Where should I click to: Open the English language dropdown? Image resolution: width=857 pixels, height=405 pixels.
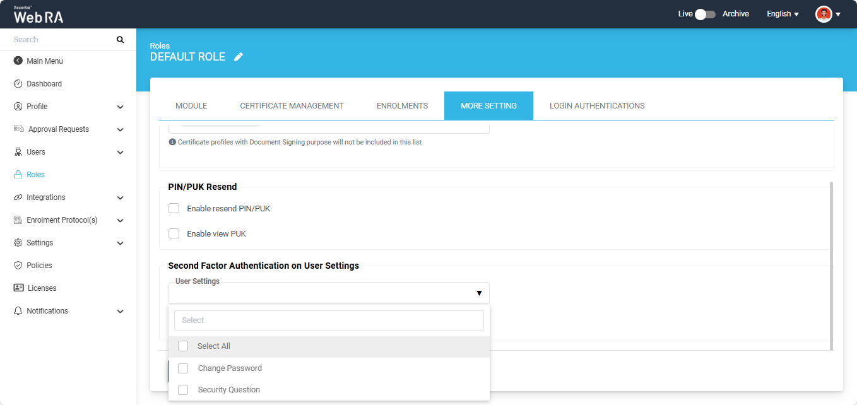coord(783,14)
